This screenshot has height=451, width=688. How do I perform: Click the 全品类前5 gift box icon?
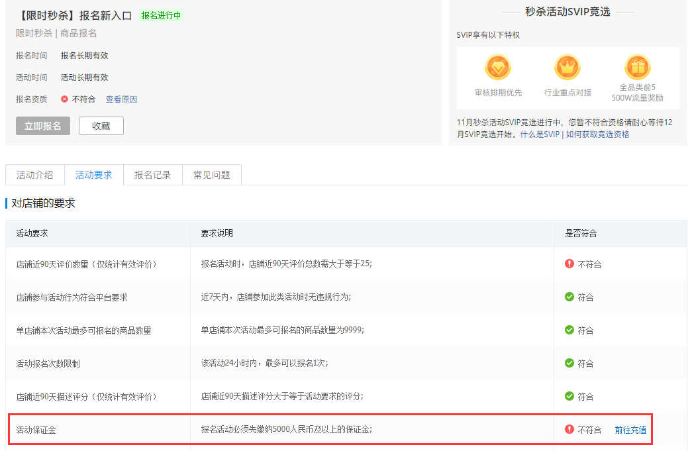638,67
